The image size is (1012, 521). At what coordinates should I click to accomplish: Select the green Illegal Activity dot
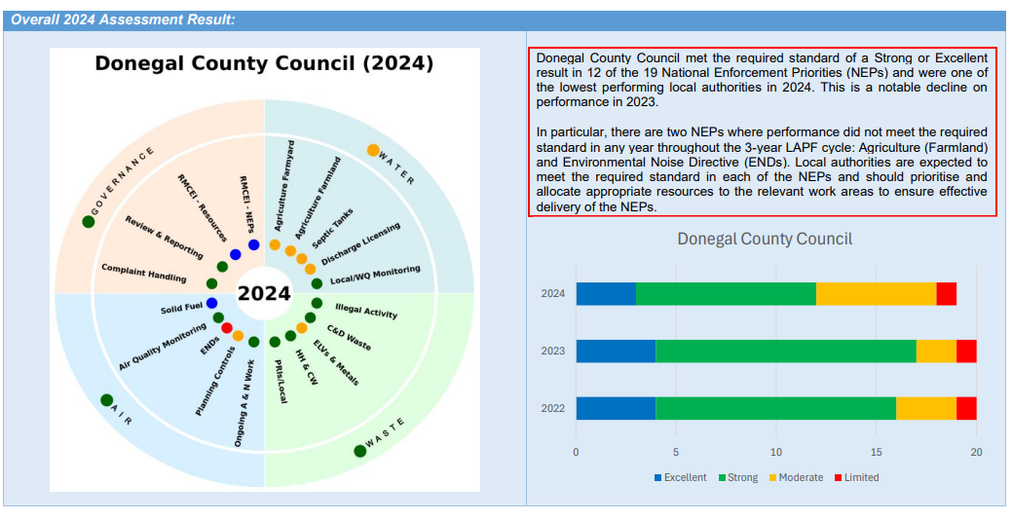pyautogui.click(x=317, y=303)
